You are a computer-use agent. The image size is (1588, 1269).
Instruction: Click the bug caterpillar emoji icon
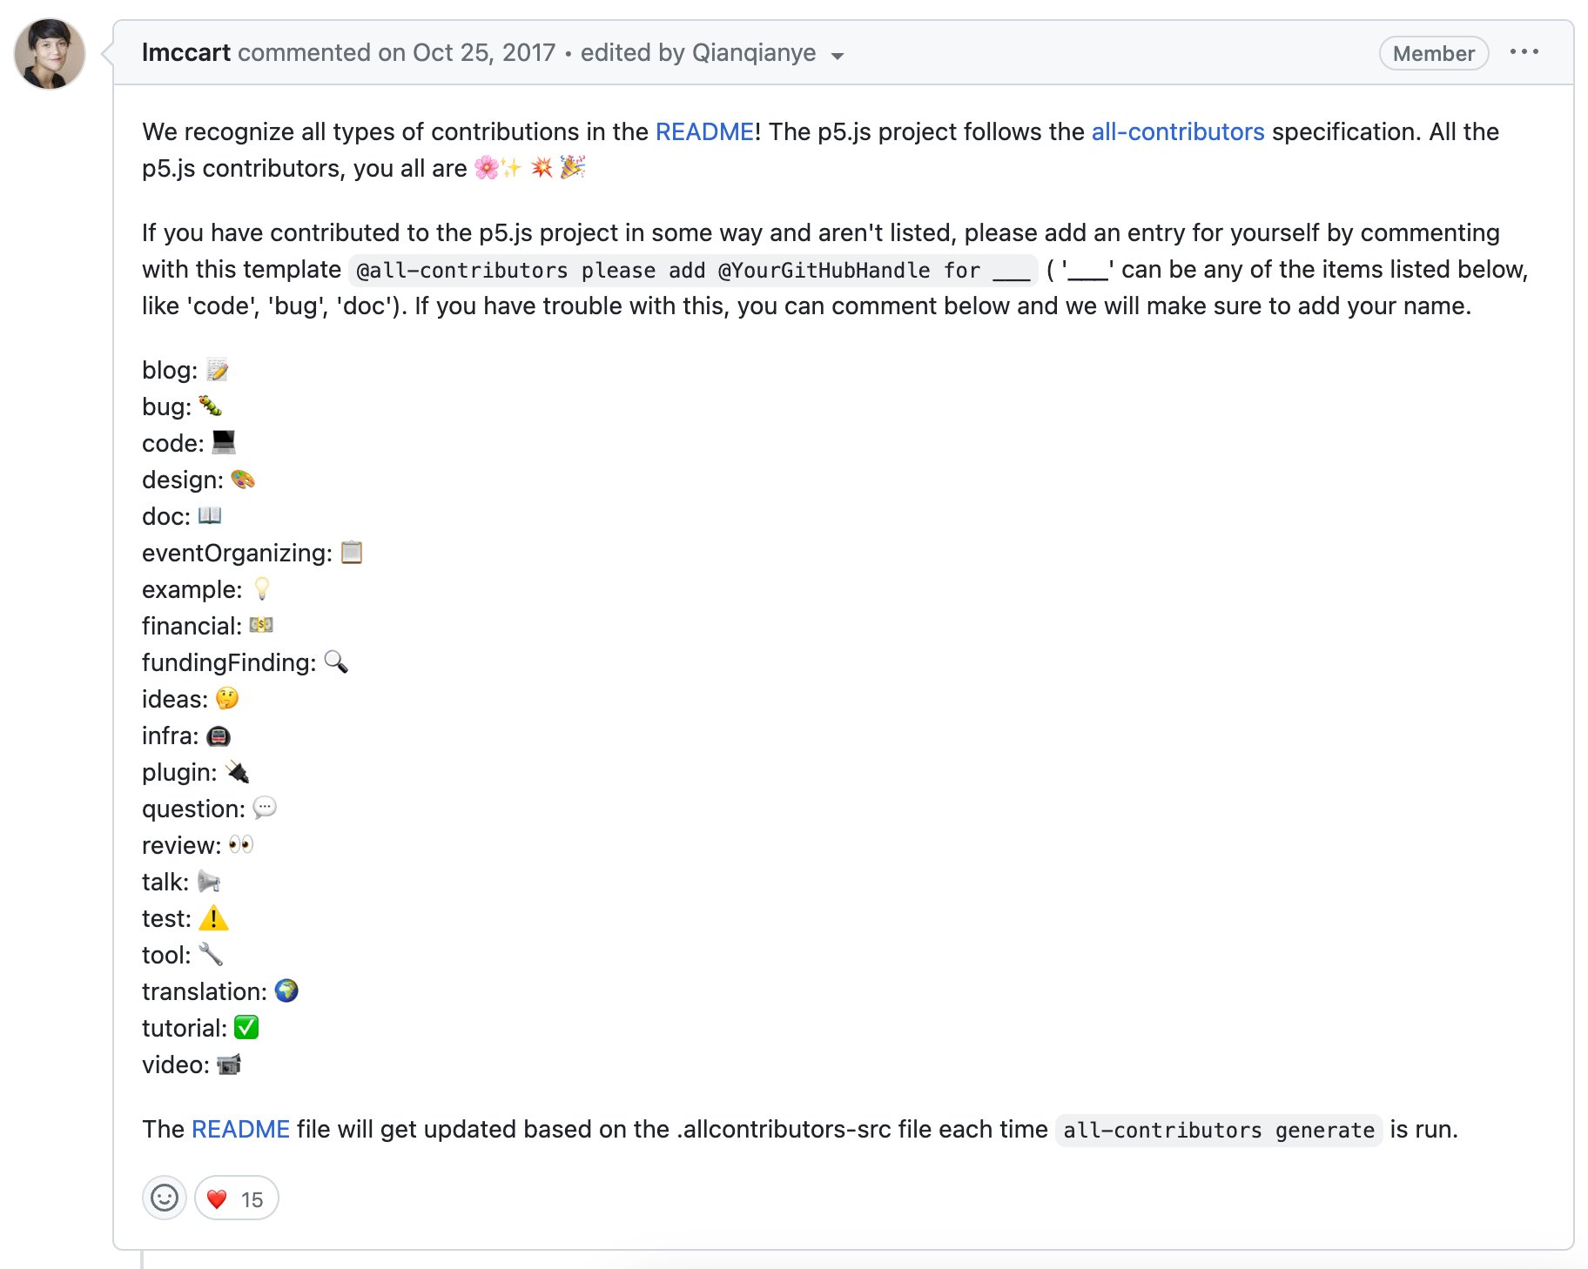tap(210, 406)
